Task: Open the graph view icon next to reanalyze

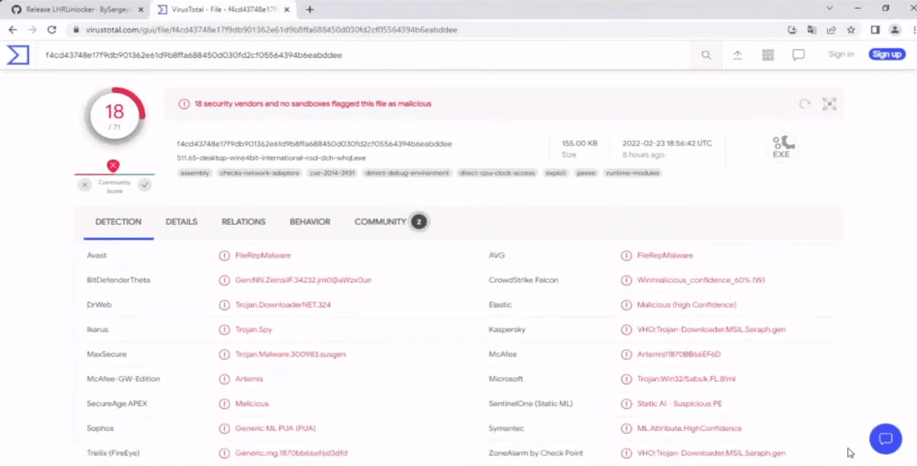Action: pyautogui.click(x=829, y=104)
